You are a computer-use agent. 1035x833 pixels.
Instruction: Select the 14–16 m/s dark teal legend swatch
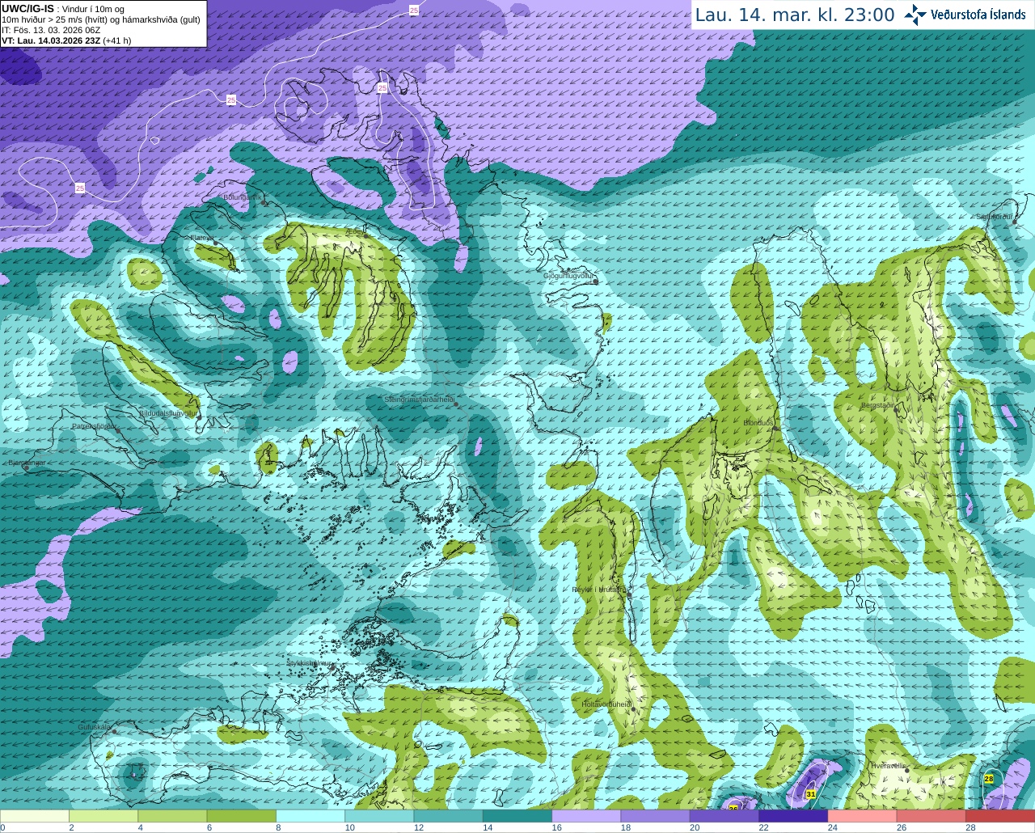[x=517, y=816]
